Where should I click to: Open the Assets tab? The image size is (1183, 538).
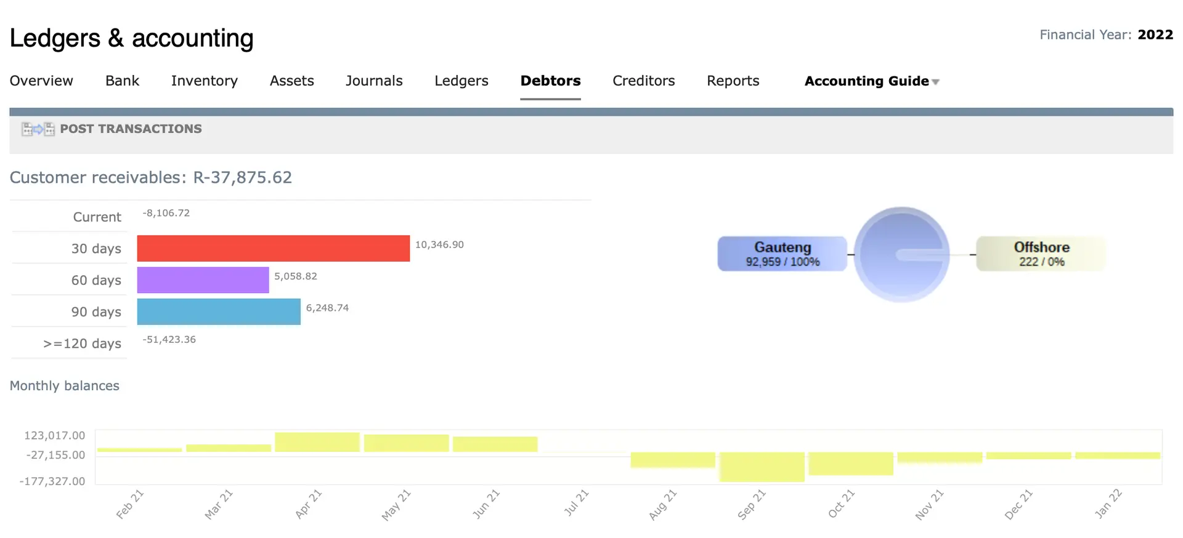click(x=291, y=81)
